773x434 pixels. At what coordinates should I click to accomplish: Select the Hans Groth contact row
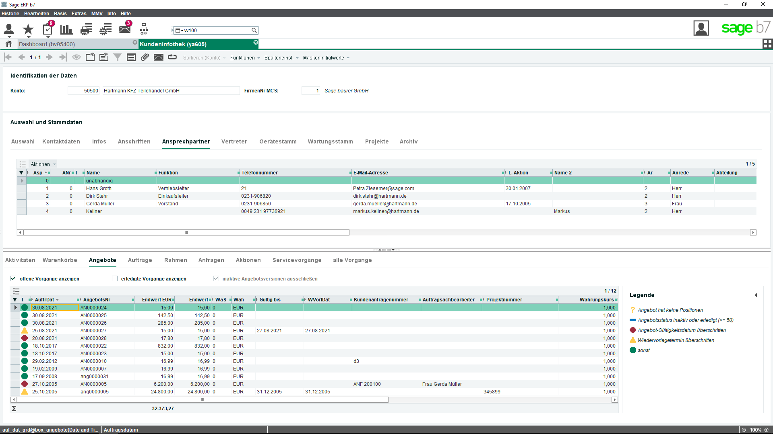click(x=386, y=188)
